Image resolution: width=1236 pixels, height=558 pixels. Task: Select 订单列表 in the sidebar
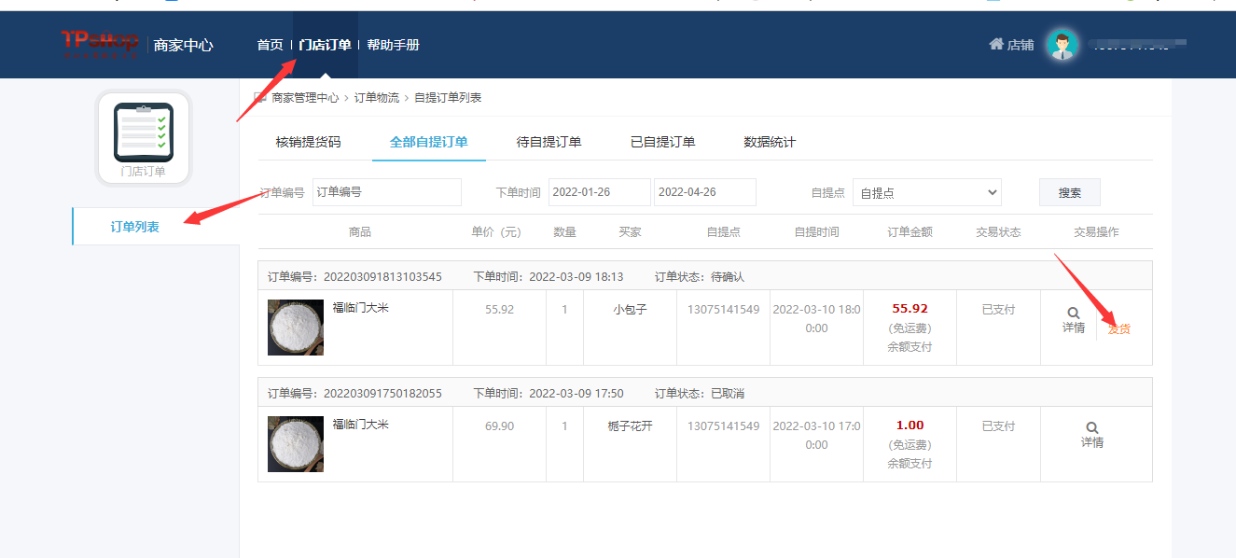coord(135,227)
